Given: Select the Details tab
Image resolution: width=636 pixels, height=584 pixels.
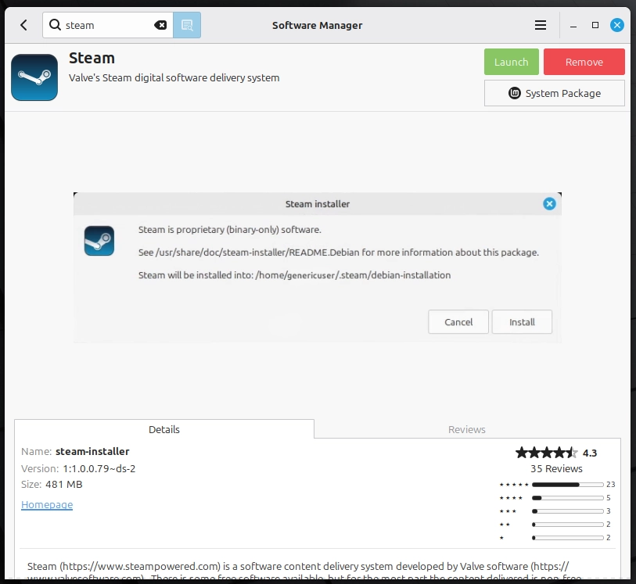Looking at the screenshot, I should (x=163, y=429).
